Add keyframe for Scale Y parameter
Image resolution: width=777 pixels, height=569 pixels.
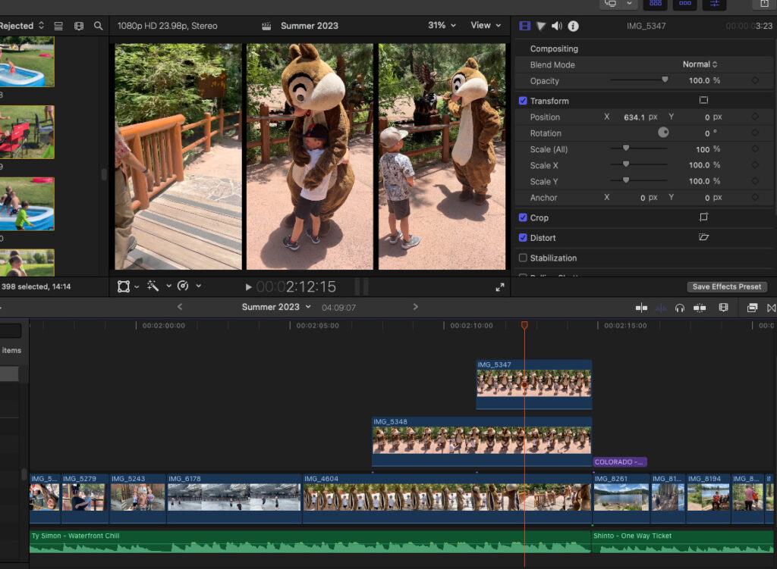coord(755,181)
